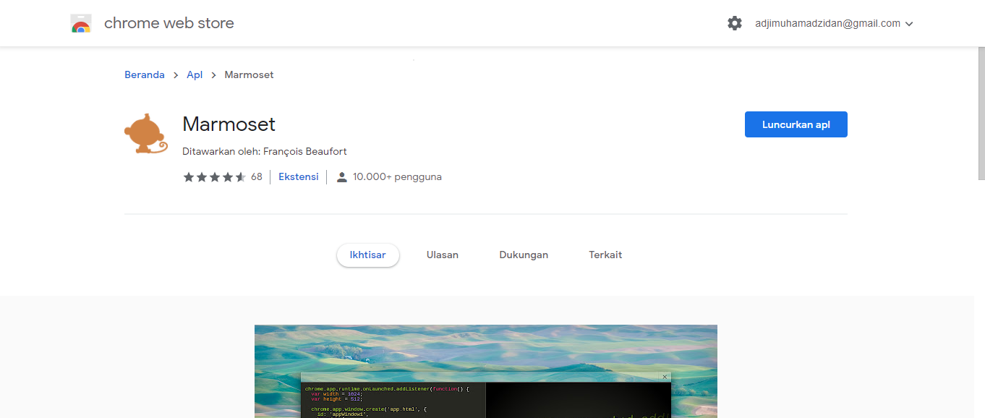Screen dimensions: 985x418
Task: Open settings via the gear icon
Action: 735,23
